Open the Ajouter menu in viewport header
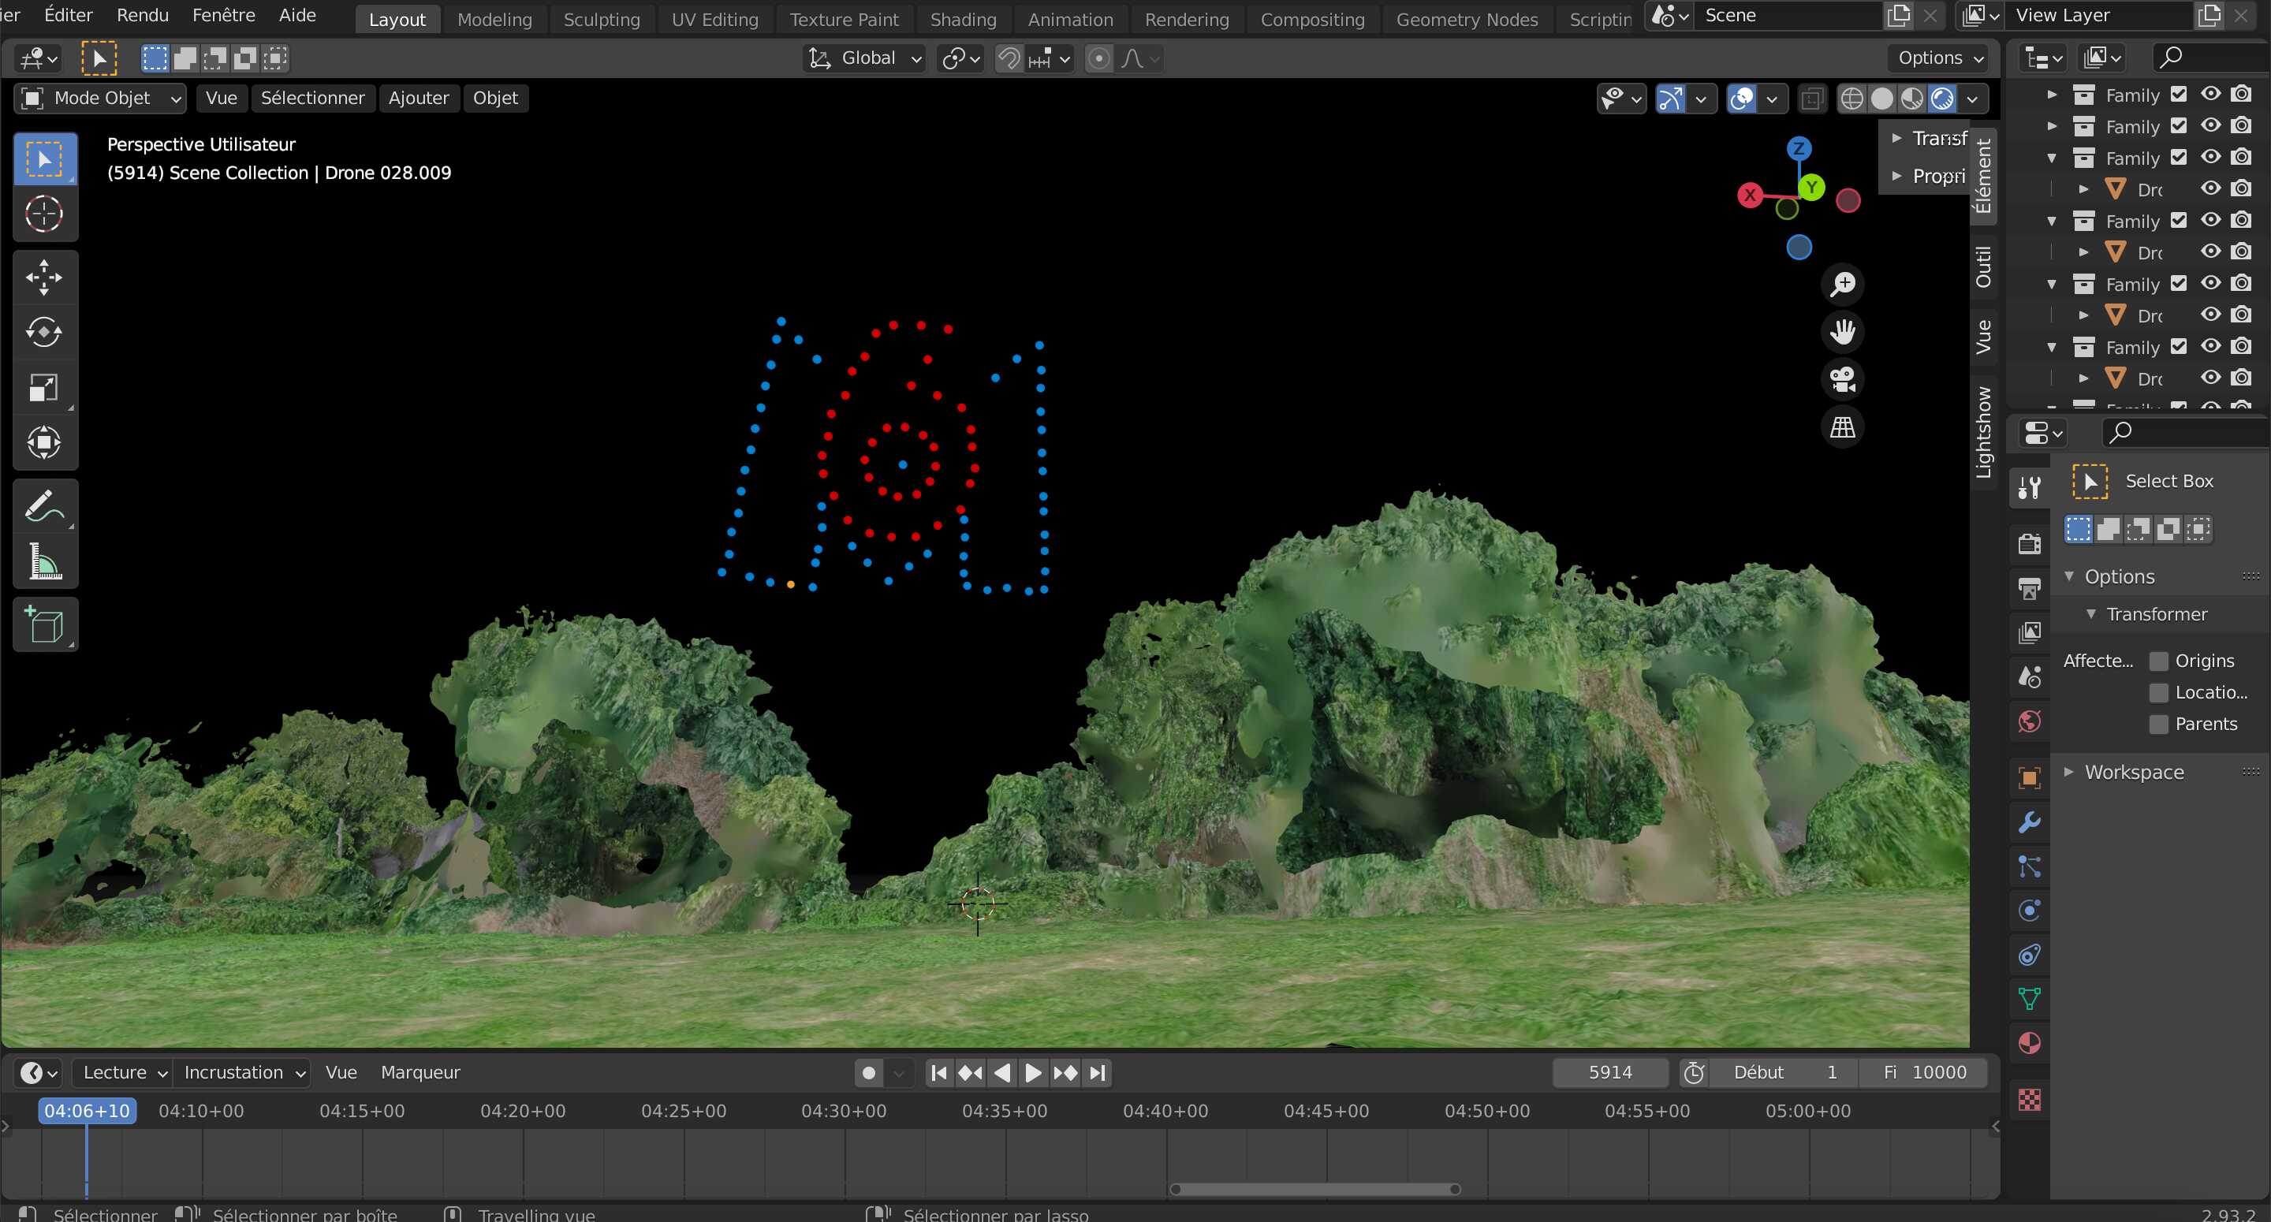 419,98
